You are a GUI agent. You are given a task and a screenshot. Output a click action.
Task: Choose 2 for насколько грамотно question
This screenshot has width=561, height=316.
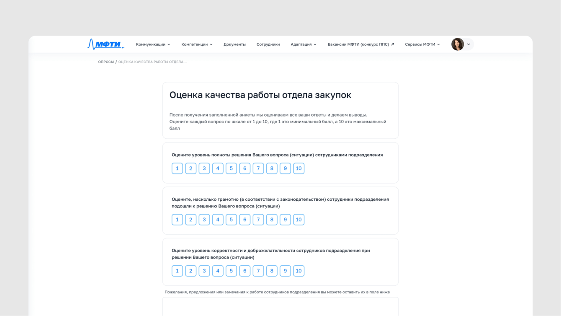pos(190,220)
